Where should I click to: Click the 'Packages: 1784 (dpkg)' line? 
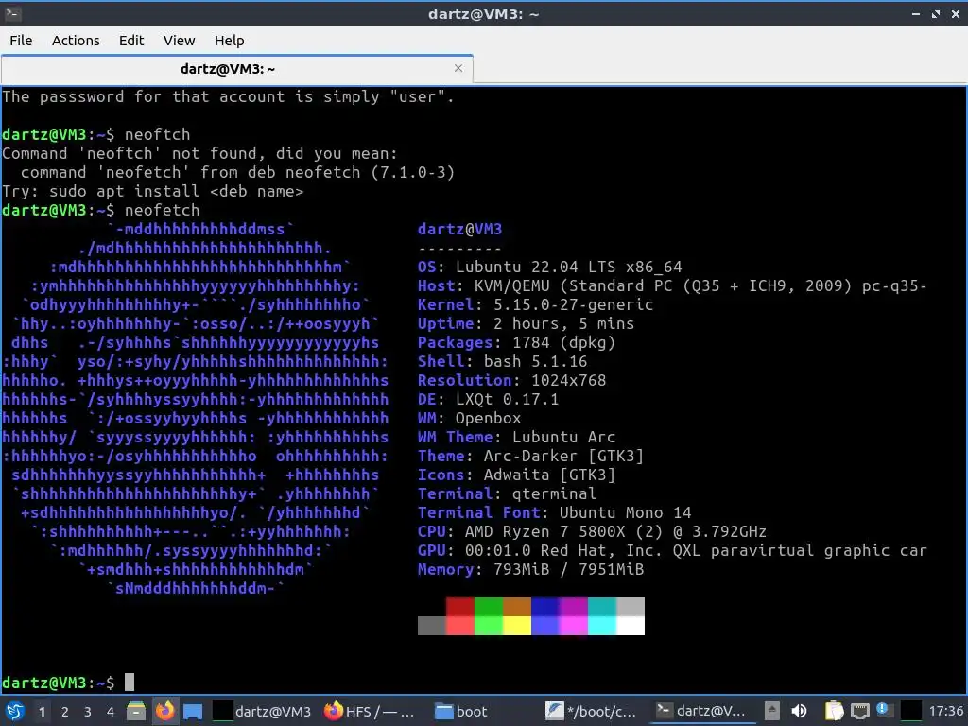pyautogui.click(x=516, y=342)
